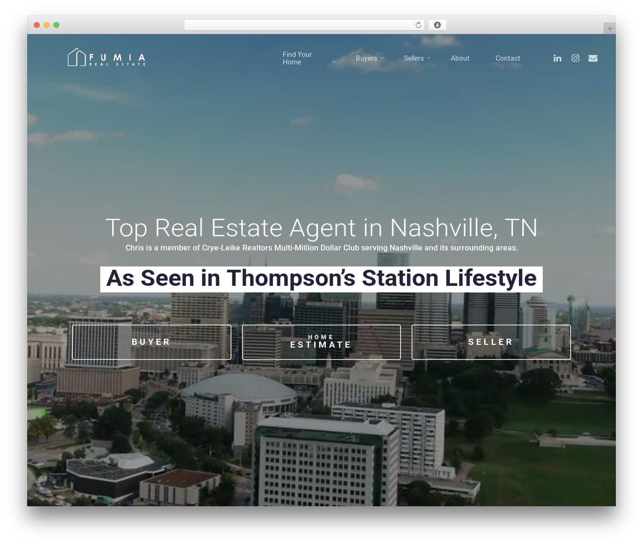
Task: Click 'As Seen in Thompson's Station Lifestyle' banner
Action: coord(321,279)
